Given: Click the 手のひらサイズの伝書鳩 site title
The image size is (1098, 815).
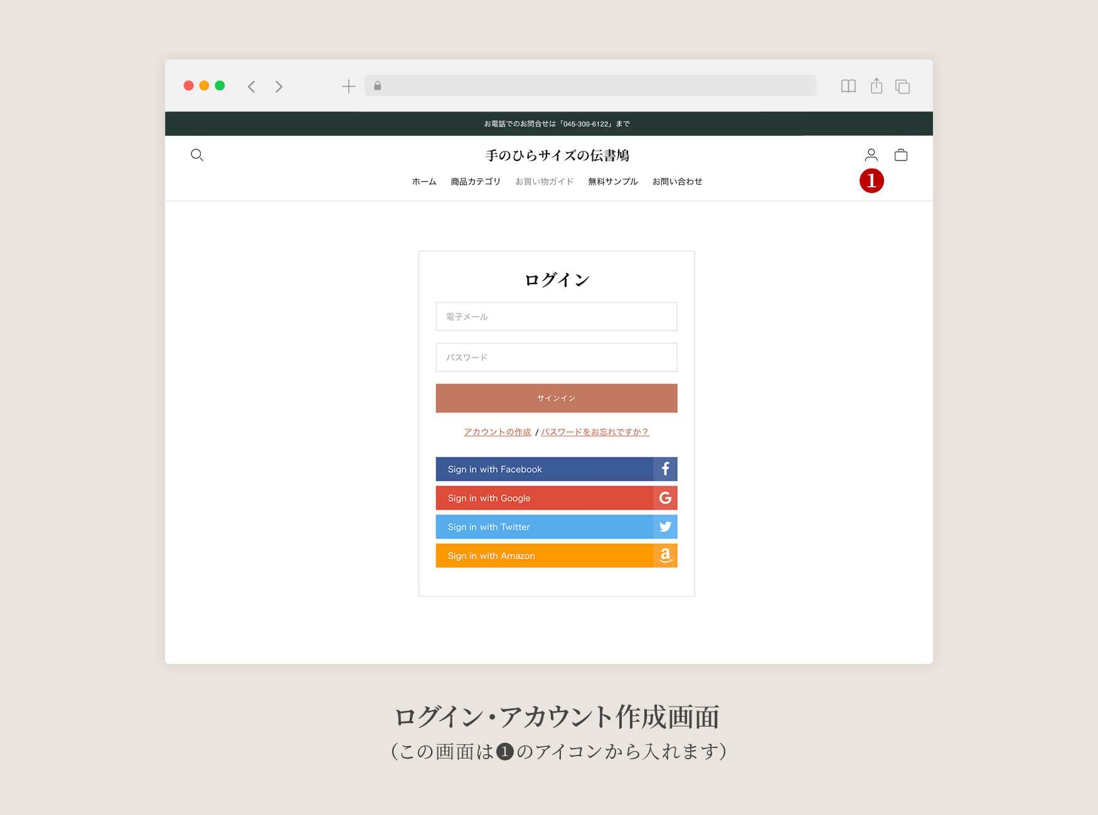Looking at the screenshot, I should click(557, 155).
